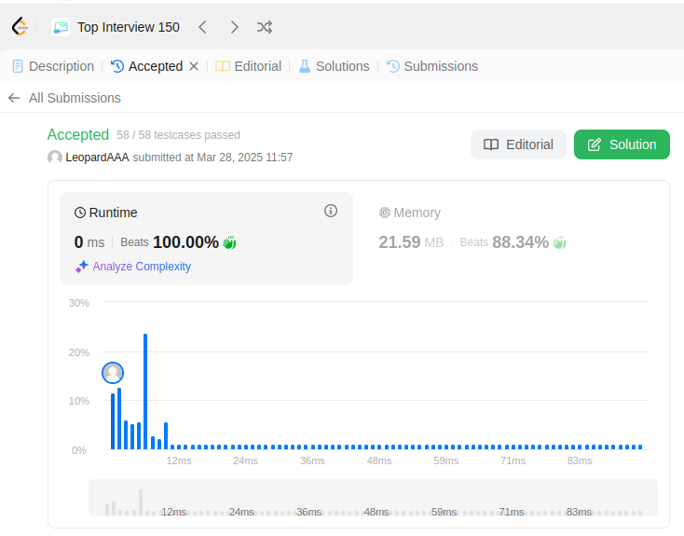Click the tallest bar in the runtime chart
The image size is (684, 536).
pos(145,392)
